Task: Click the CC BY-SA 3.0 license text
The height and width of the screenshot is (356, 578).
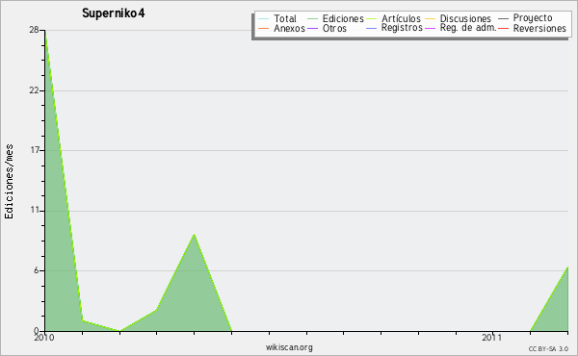Action: [x=548, y=348]
